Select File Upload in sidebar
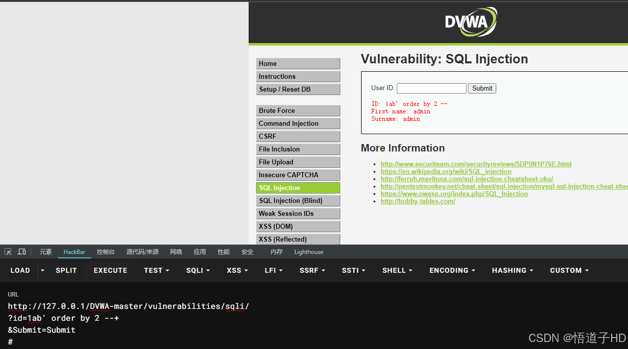 [x=298, y=162]
